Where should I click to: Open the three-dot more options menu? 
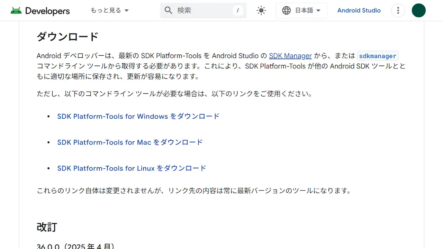pyautogui.click(x=398, y=10)
